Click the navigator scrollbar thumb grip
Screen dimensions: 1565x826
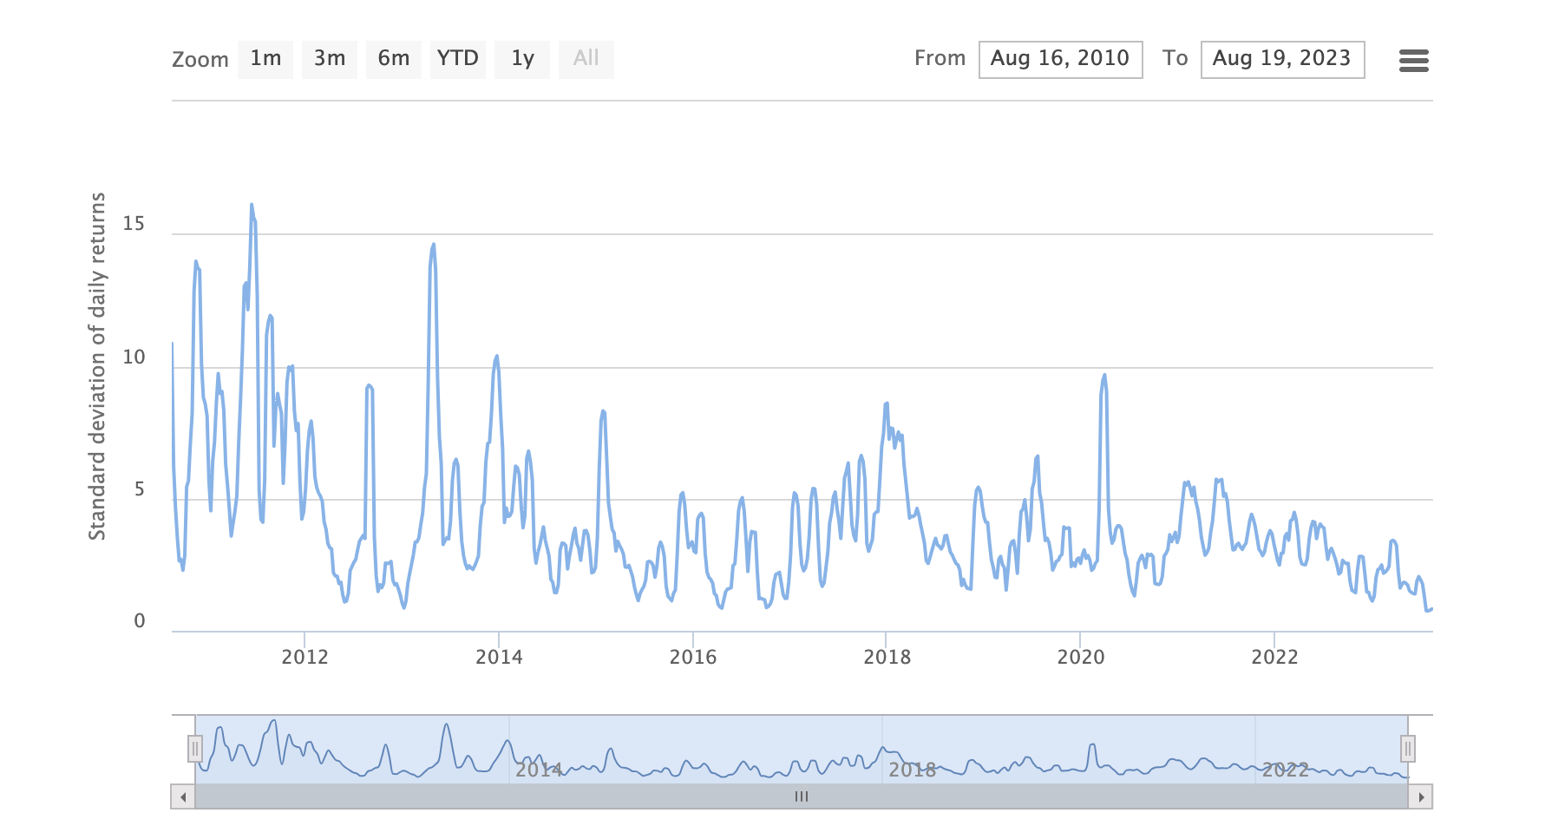point(802,796)
